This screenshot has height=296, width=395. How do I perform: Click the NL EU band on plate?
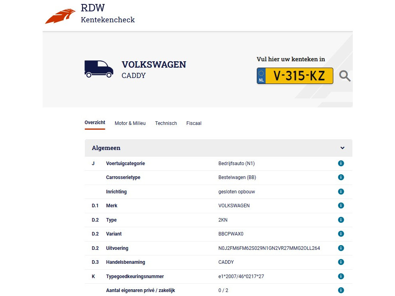(261, 76)
